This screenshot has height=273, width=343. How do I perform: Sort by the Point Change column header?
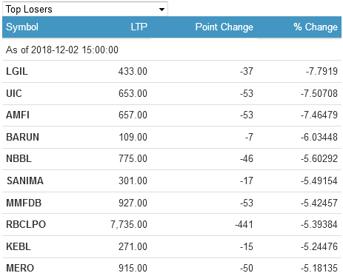coord(224,27)
